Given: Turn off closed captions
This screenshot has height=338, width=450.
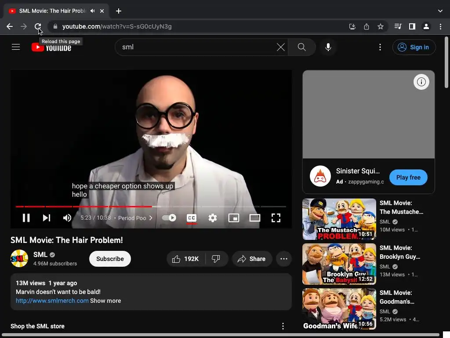Looking at the screenshot, I should click(192, 218).
